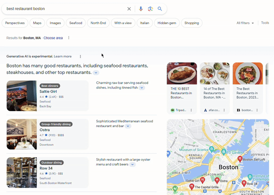This screenshot has height=195, width=274.
Task: Open the Tools button
Action: coord(265,23)
